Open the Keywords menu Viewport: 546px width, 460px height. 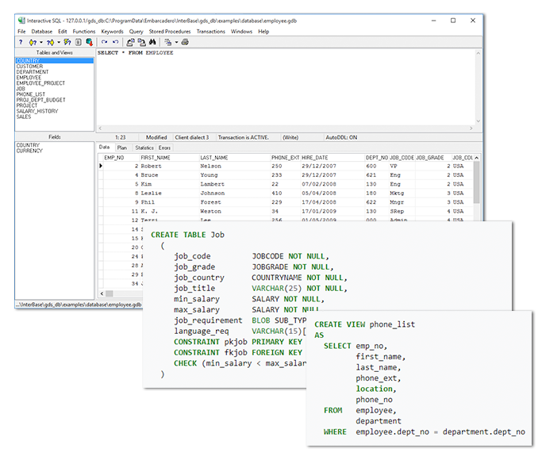(x=112, y=31)
